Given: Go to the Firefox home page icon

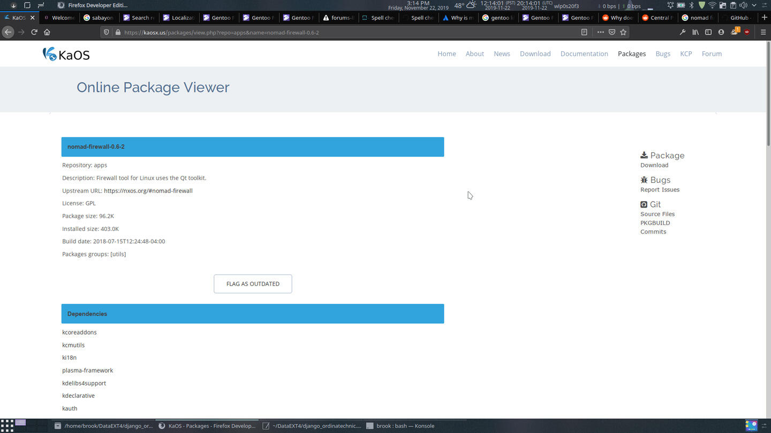Looking at the screenshot, I should [47, 32].
